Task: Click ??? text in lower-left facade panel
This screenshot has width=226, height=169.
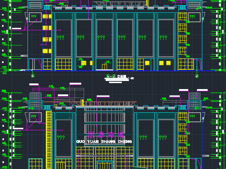Action: tap(61, 138)
